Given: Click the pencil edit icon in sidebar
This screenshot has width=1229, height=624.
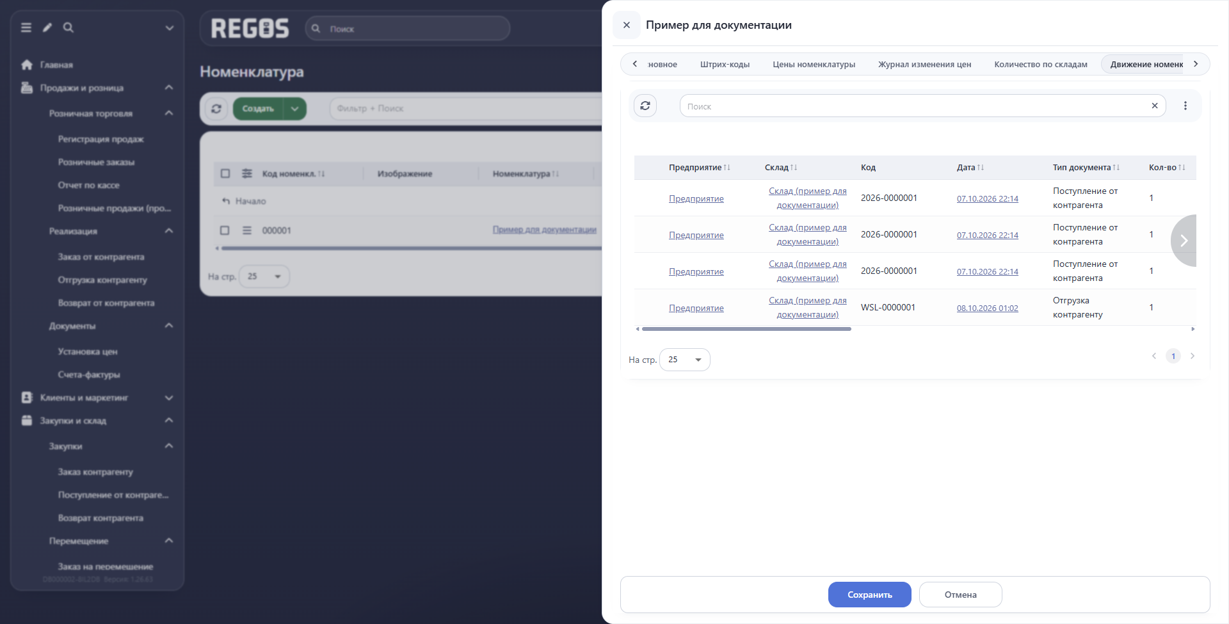Looking at the screenshot, I should (47, 28).
